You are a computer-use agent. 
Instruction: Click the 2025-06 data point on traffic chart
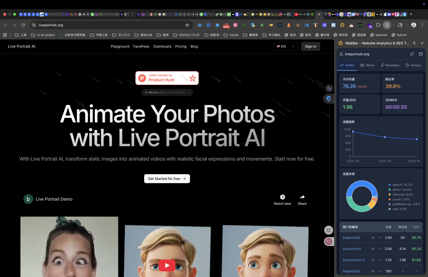pyautogui.click(x=385, y=137)
